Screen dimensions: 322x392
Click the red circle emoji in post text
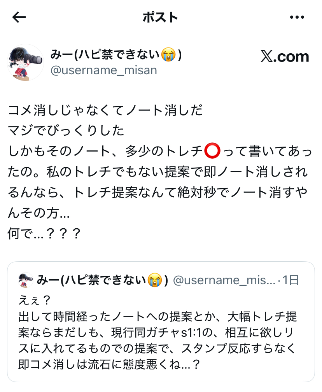tap(212, 151)
